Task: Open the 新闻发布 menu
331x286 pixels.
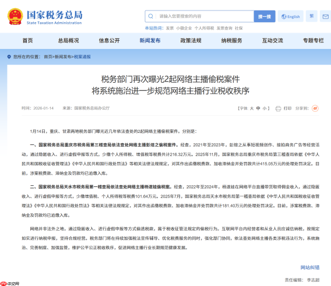Action: click(x=150, y=41)
